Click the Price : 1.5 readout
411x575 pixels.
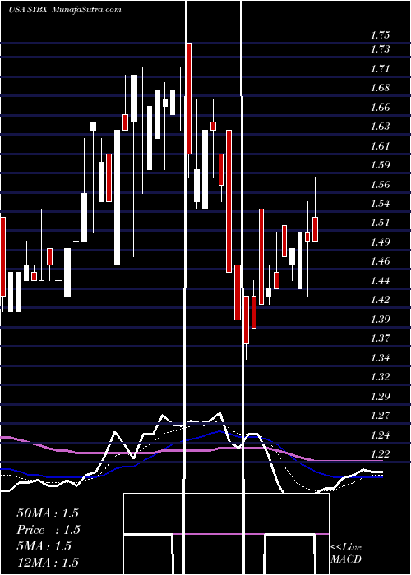(x=48, y=530)
